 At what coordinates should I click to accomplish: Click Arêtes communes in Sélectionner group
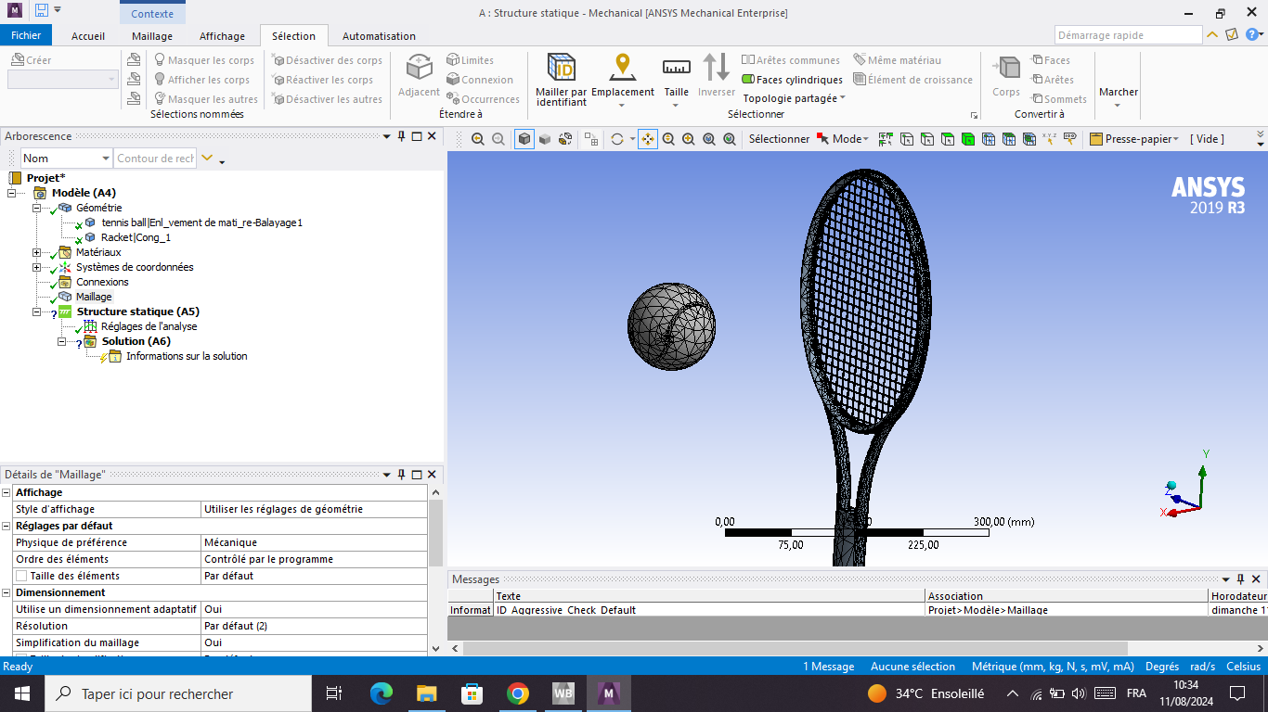[x=791, y=60]
